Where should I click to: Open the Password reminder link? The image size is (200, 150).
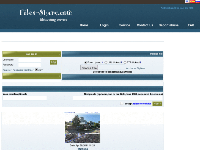point(23,70)
